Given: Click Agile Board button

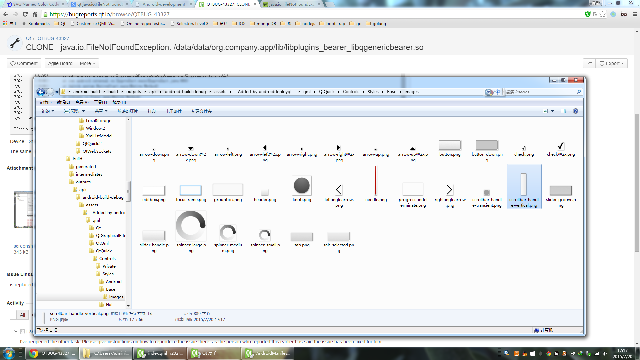Looking at the screenshot, I should [x=60, y=63].
